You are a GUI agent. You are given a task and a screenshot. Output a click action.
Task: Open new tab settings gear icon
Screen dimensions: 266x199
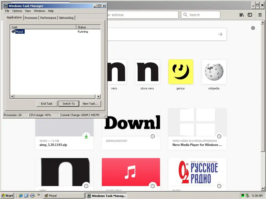(253, 28)
